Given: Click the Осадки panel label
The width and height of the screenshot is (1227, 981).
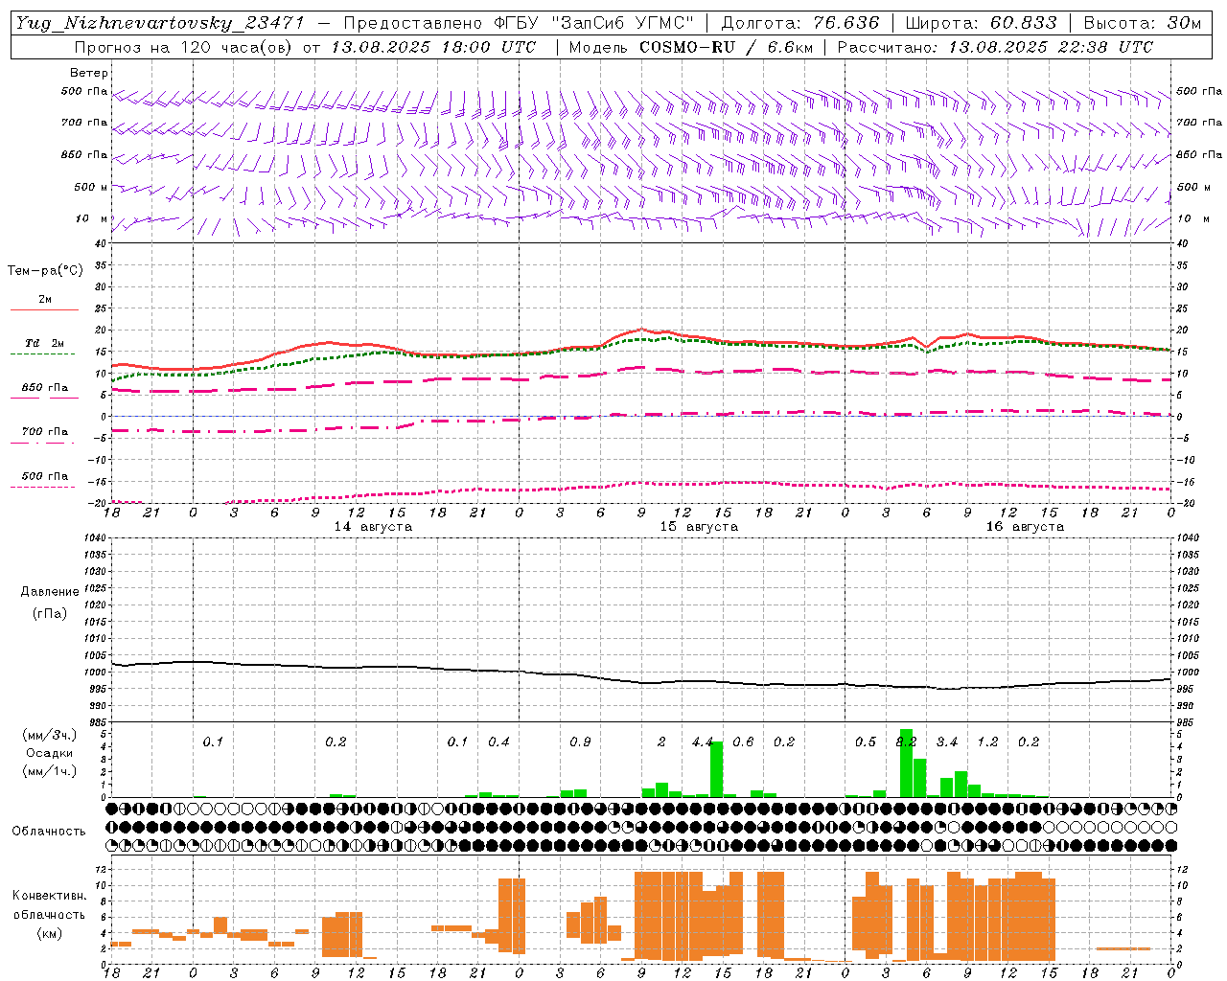Looking at the screenshot, I should [49, 753].
